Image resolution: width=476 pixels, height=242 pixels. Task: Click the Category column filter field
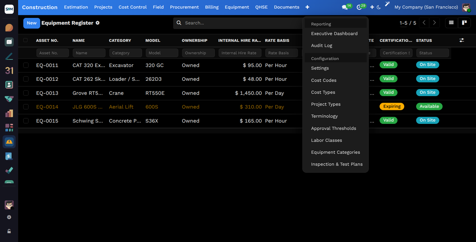126,53
